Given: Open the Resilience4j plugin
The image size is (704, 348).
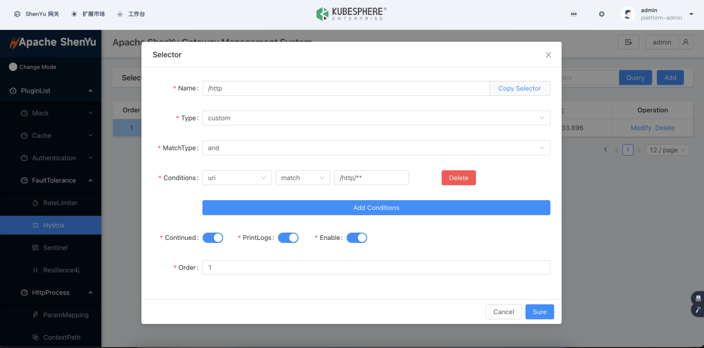Looking at the screenshot, I should (50, 270).
